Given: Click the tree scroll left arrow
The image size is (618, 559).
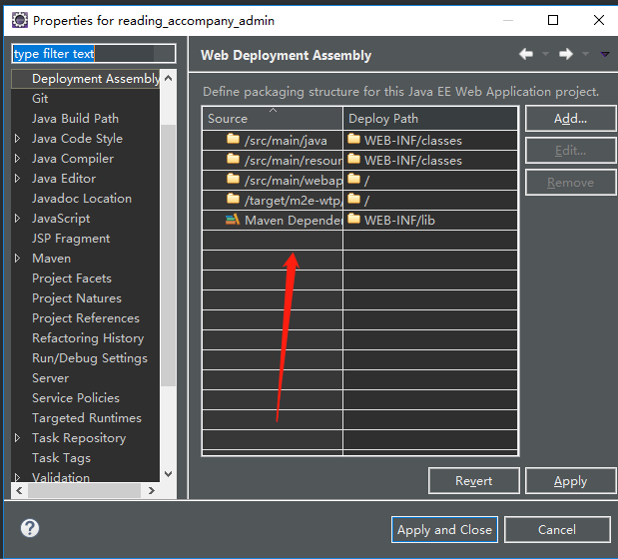Looking at the screenshot, I should click(x=19, y=490).
